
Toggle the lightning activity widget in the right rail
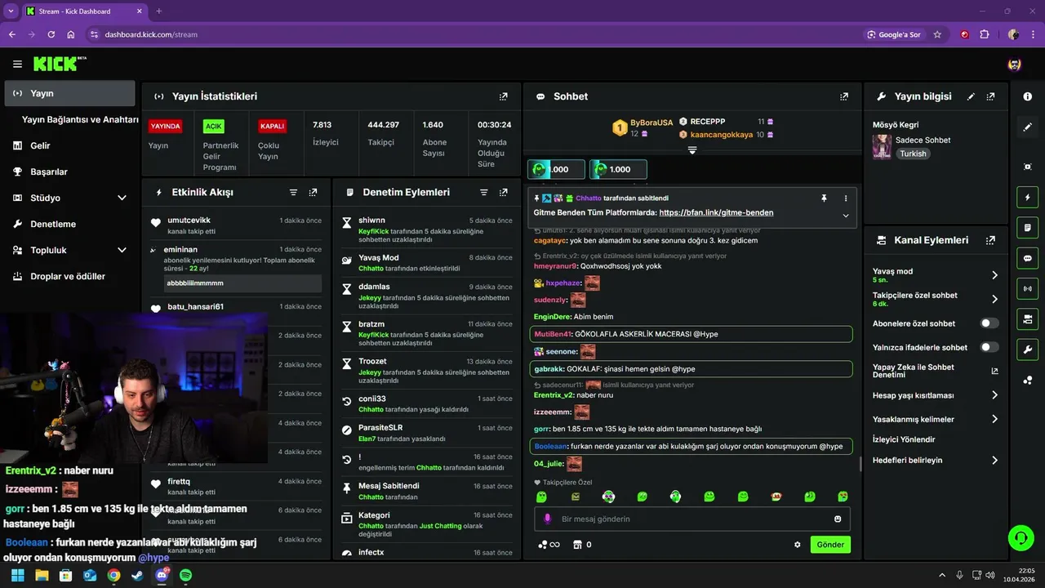tap(1027, 197)
